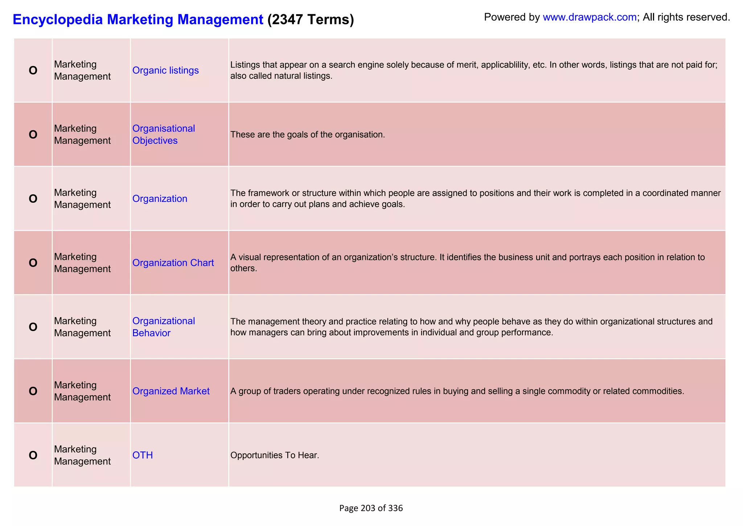This screenshot has height=526, width=743.
Task: Click the letter O in the Organization row
Action: click(33, 199)
